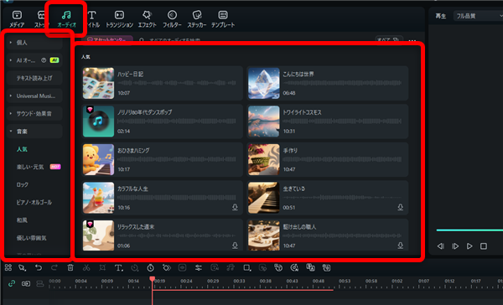Stop the preview playback
The image size is (503, 305).
pos(484,246)
